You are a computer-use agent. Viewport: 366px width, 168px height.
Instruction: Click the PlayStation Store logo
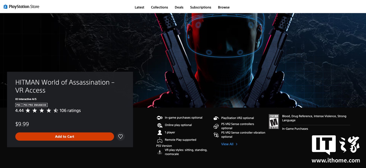21,7
